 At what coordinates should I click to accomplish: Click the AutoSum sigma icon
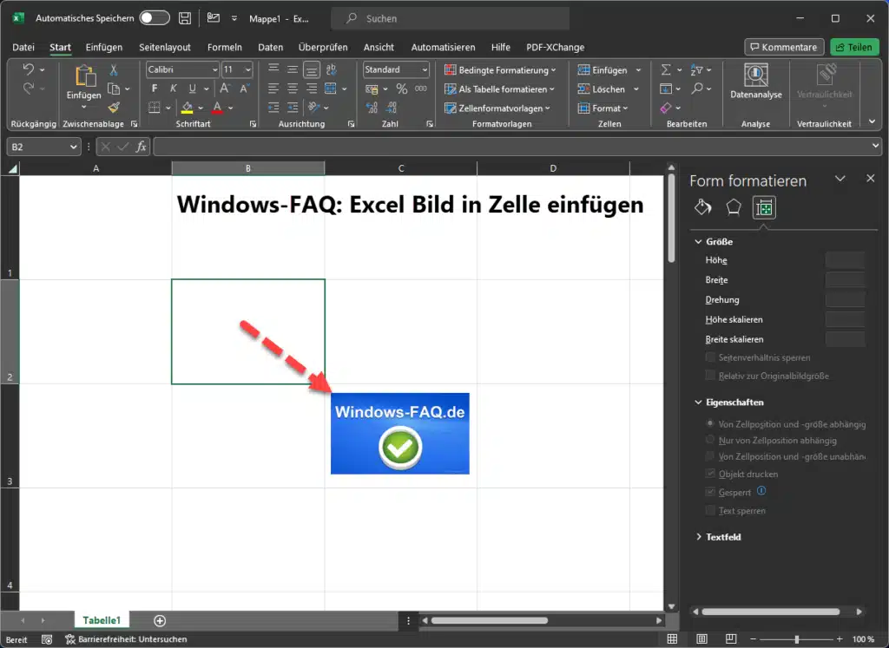pos(666,69)
